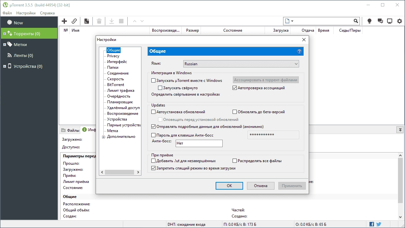Uncheck Отправлять подробные данные для обновлений
The width and height of the screenshot is (405, 228).
coord(153,127)
